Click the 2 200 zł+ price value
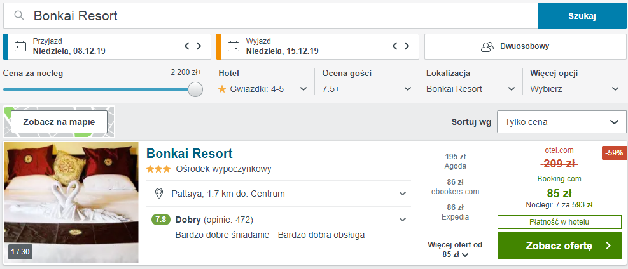628x269 pixels. pyautogui.click(x=186, y=72)
